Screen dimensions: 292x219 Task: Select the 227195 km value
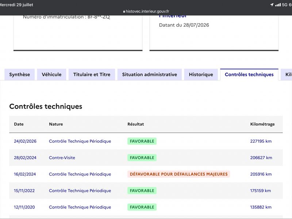point(261,141)
